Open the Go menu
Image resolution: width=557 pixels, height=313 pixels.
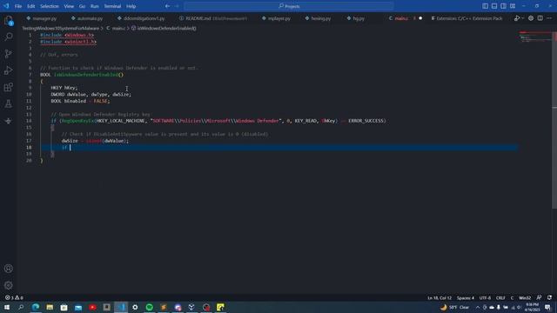coord(82,6)
